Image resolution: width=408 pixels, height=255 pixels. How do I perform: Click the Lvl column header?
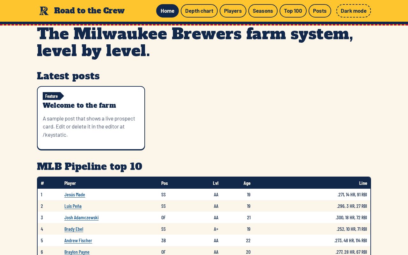pyautogui.click(x=216, y=183)
